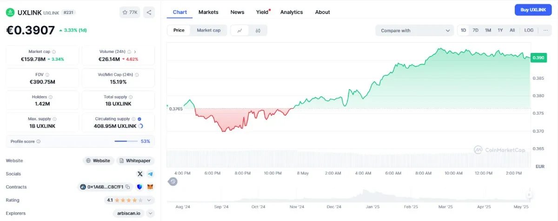
Task: Click the MetaMask fox icon
Action: tap(150, 187)
